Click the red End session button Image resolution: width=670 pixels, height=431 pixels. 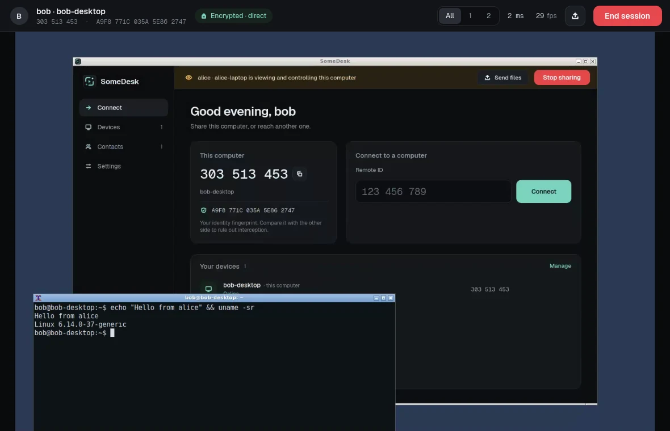627,16
